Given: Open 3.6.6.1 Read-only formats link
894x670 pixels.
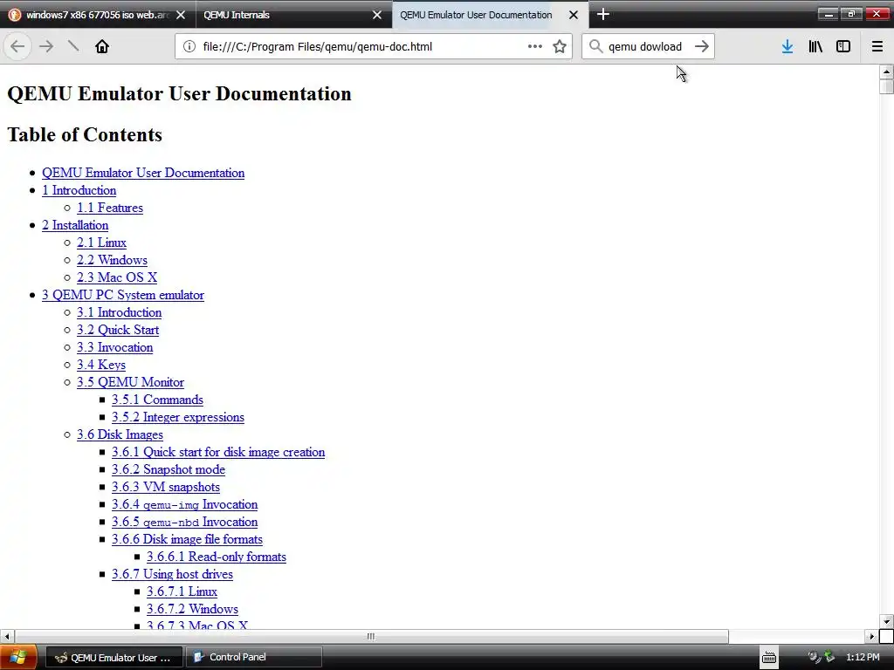Looking at the screenshot, I should [217, 557].
